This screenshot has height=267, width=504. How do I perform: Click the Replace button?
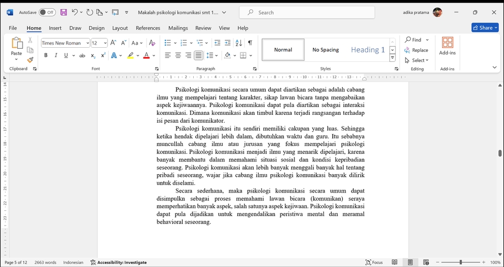click(x=416, y=50)
